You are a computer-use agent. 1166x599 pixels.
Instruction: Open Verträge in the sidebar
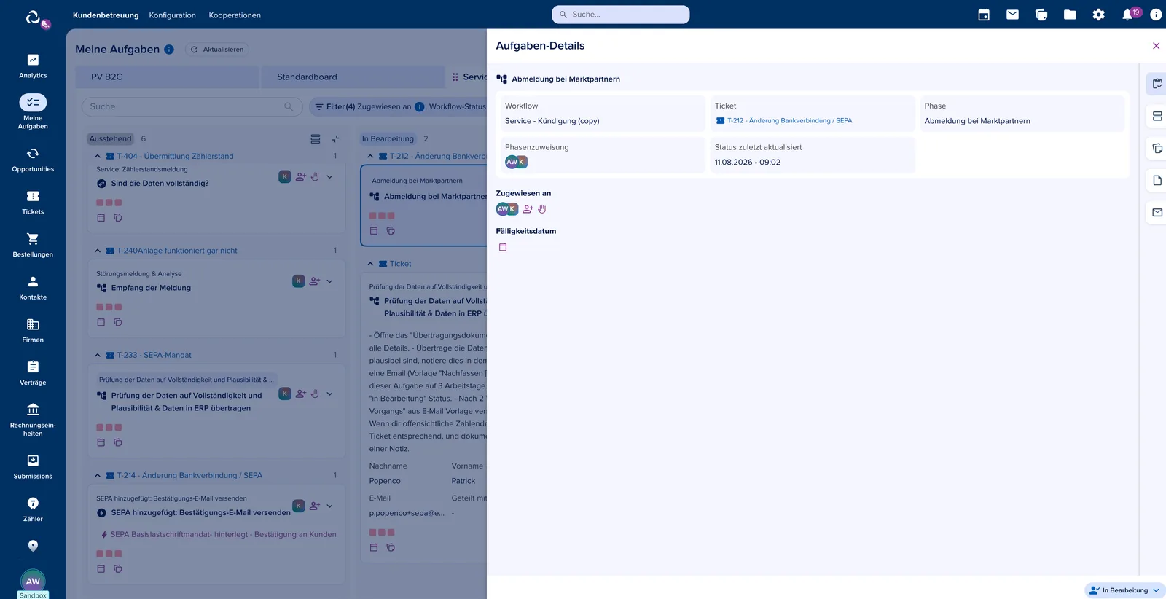[33, 373]
